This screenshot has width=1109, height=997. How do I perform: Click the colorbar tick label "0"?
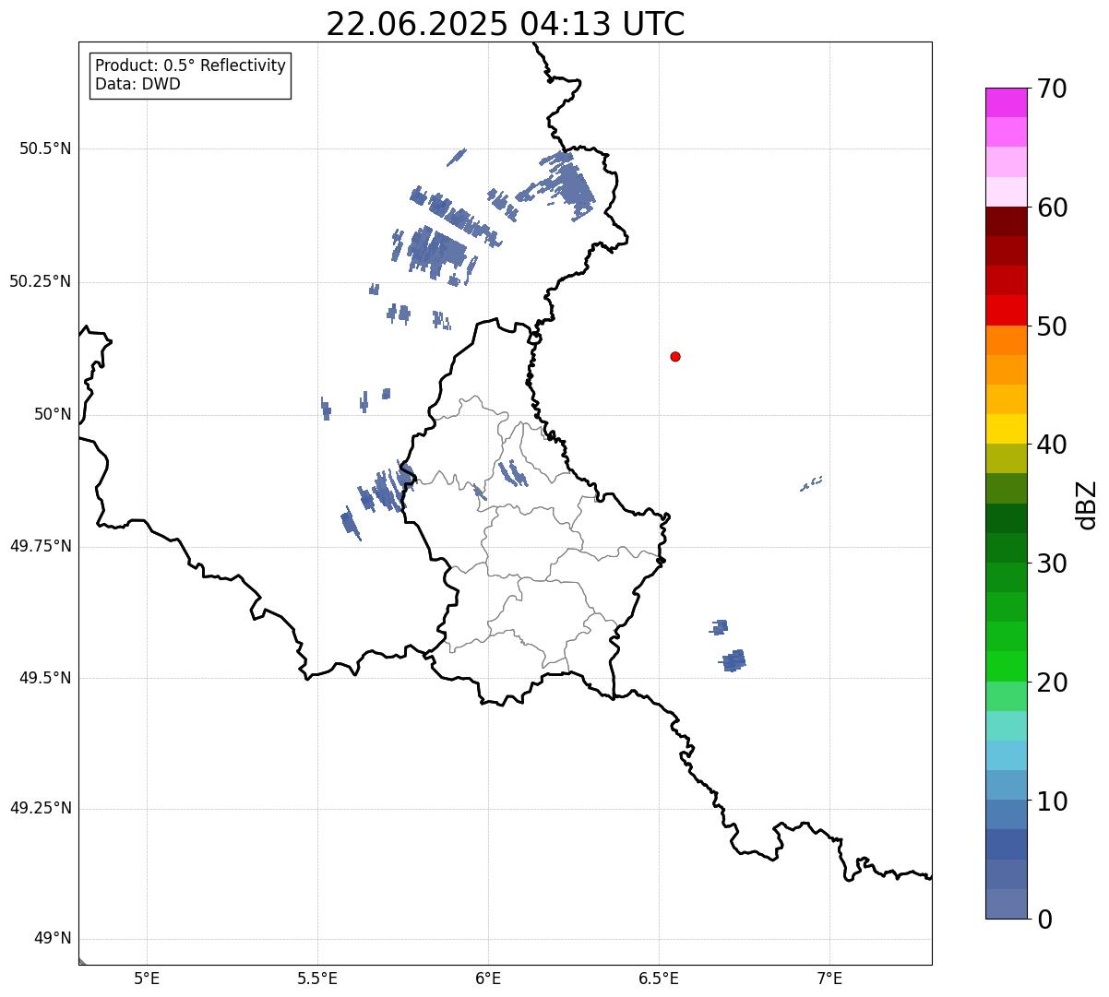pos(1043,920)
